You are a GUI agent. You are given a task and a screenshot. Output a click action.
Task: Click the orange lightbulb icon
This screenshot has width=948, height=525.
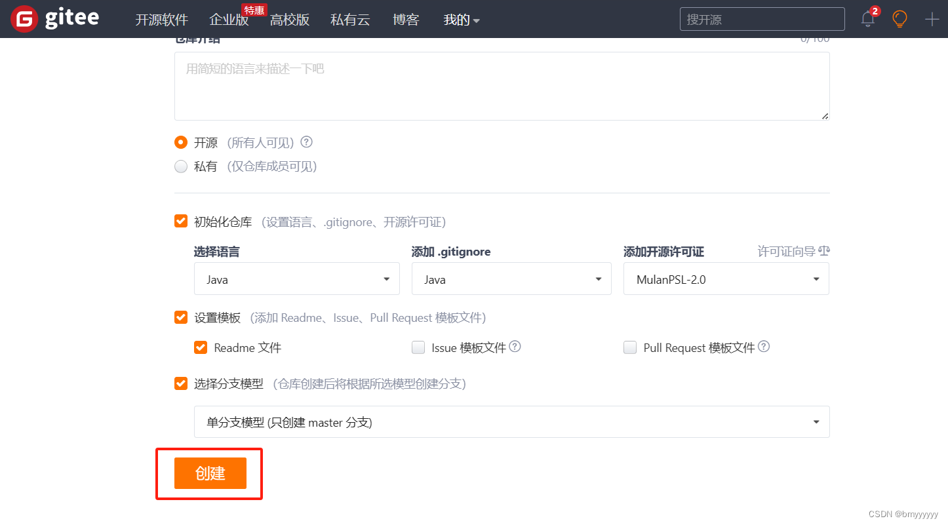900,19
